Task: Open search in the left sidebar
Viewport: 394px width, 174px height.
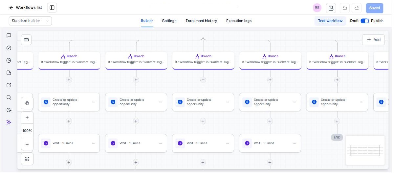Action: point(9,98)
